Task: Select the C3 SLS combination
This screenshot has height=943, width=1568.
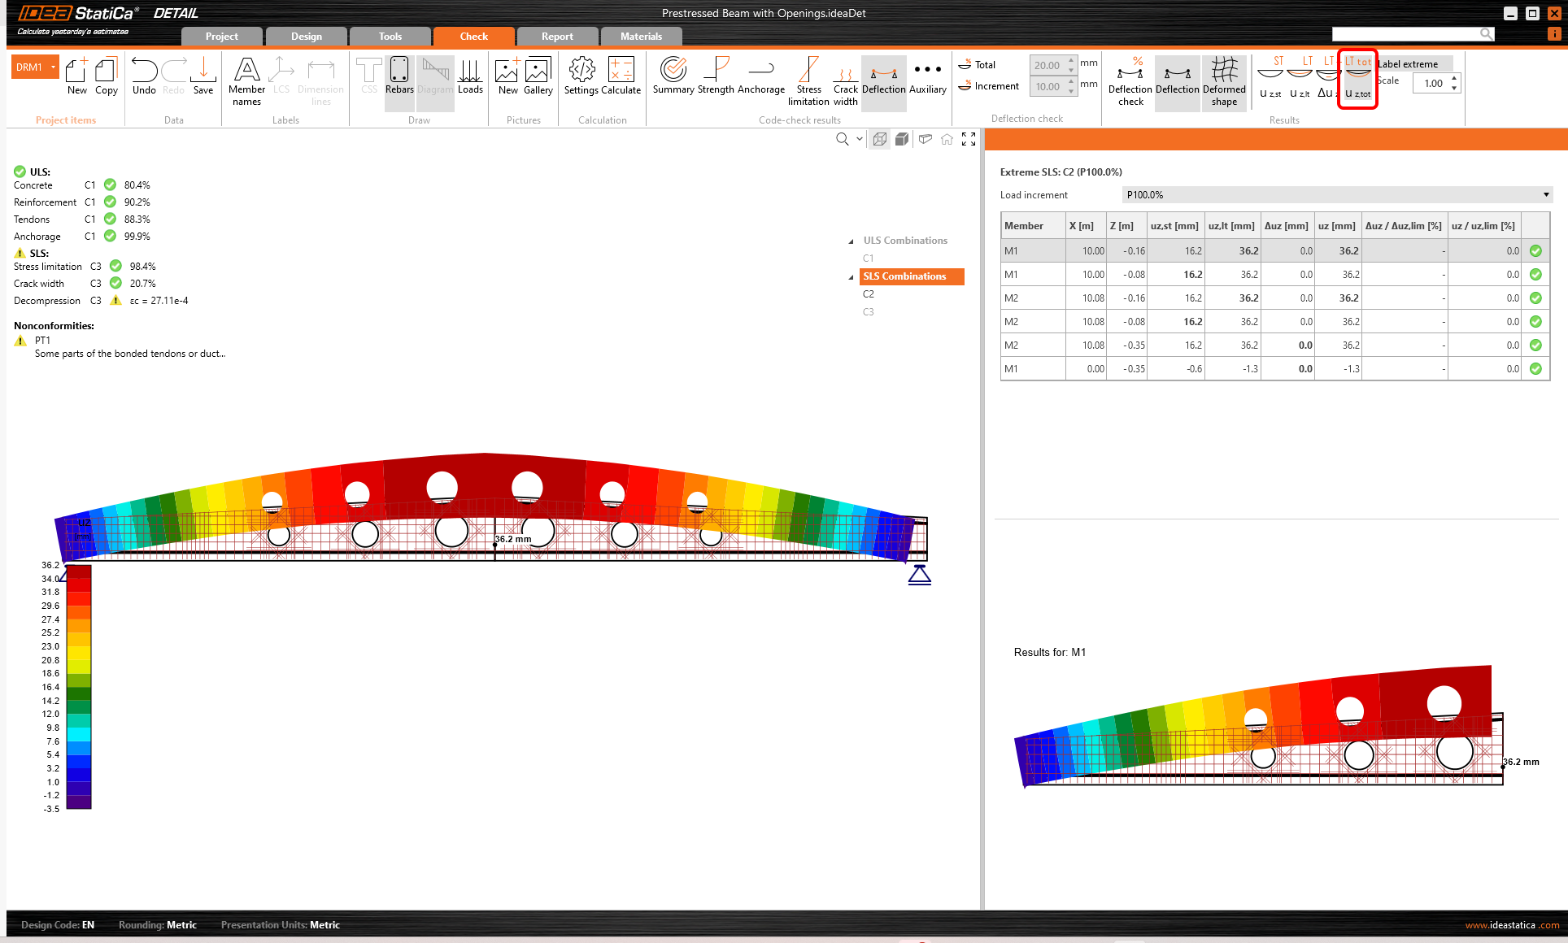Action: click(869, 312)
